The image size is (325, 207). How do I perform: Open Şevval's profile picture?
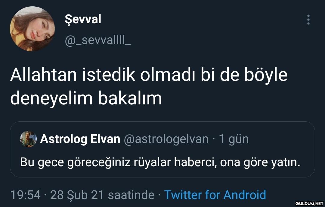(32, 29)
